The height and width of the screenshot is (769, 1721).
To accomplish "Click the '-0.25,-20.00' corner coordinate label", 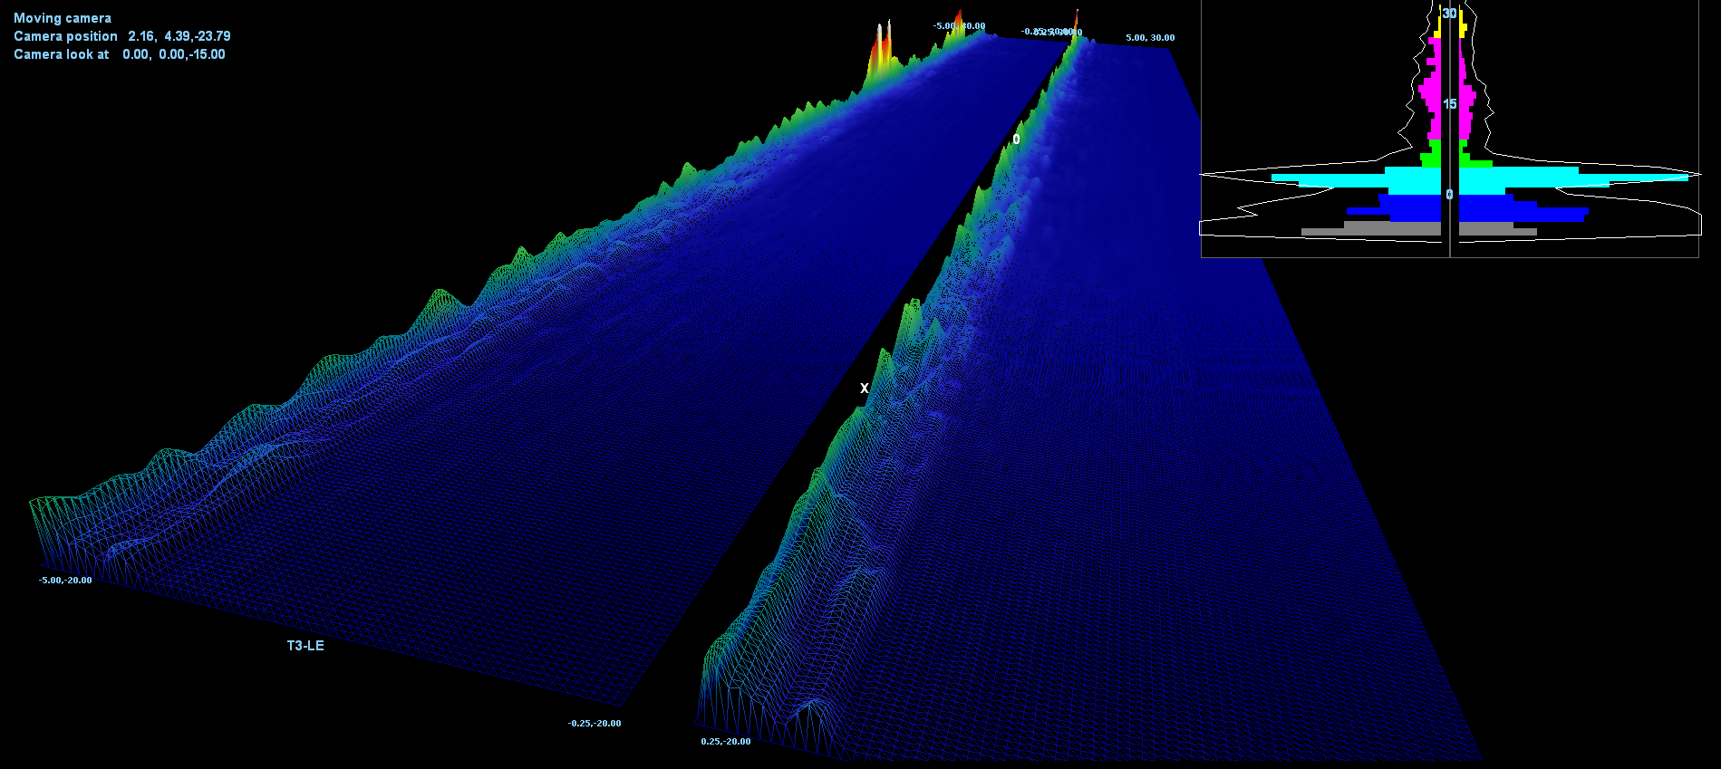I will click(595, 723).
